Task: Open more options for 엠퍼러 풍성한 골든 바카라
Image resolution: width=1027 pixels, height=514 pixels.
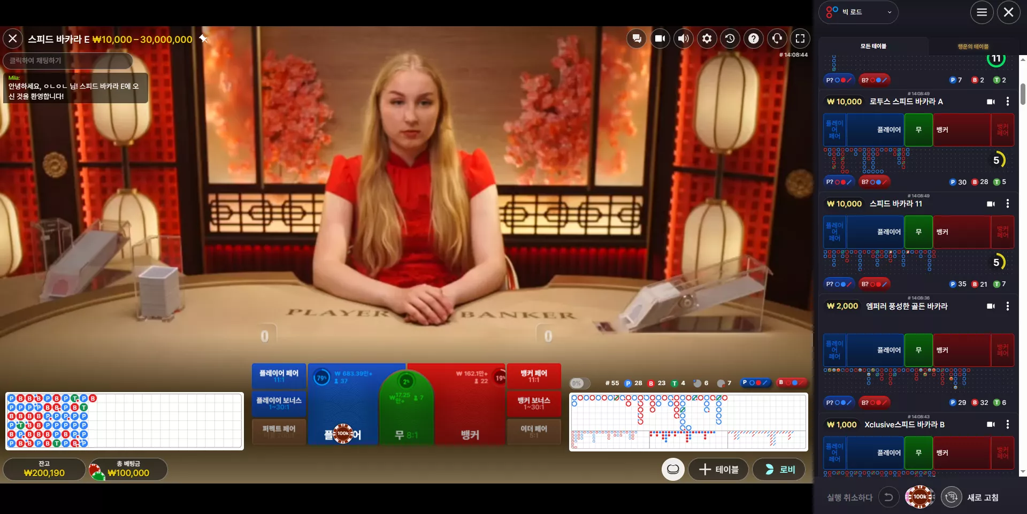Action: 1008,306
